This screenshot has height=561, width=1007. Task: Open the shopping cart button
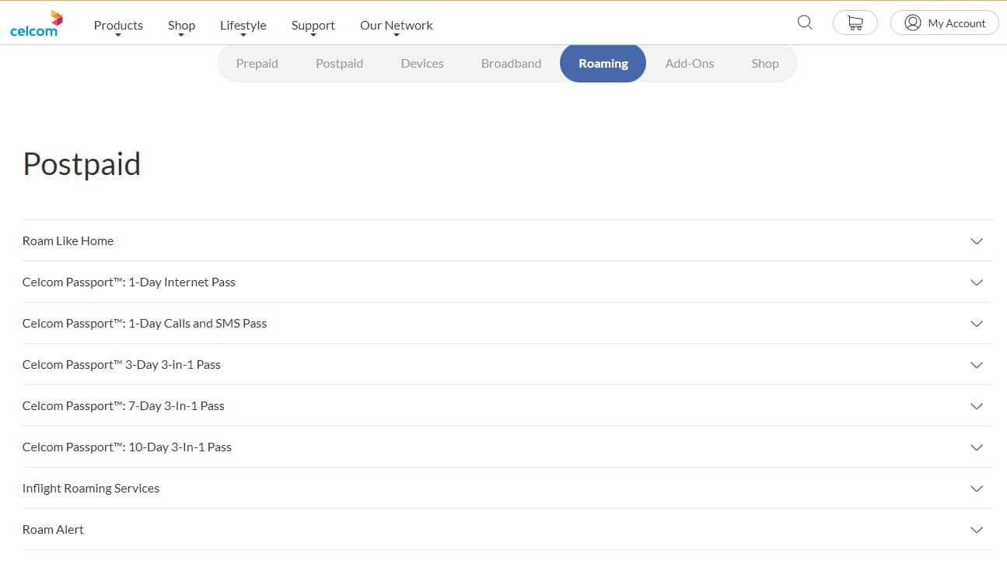[855, 23]
